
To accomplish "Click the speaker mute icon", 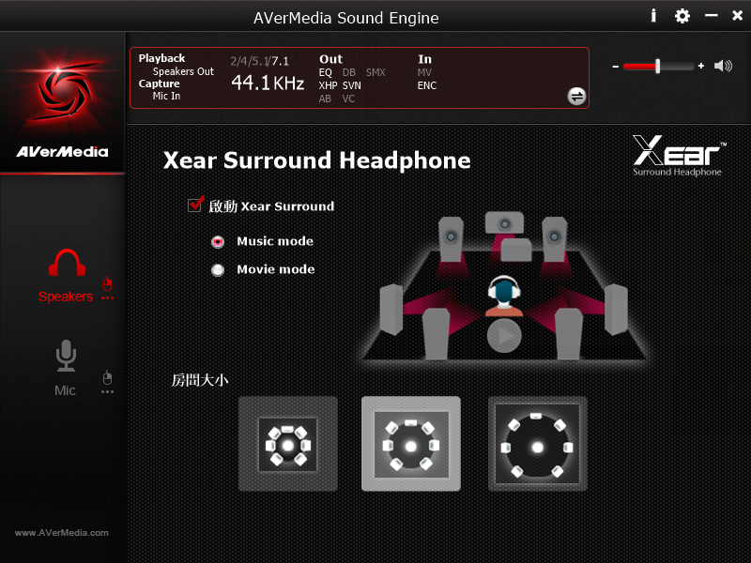I will pyautogui.click(x=723, y=66).
